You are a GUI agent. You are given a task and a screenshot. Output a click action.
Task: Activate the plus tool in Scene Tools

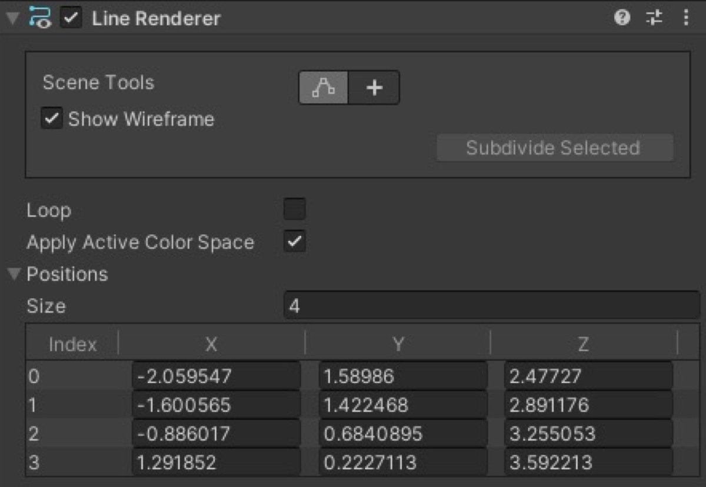pyautogui.click(x=374, y=88)
